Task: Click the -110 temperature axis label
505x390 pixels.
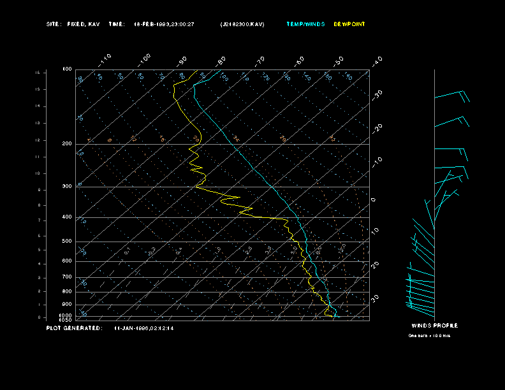Action: pyautogui.click(x=106, y=59)
